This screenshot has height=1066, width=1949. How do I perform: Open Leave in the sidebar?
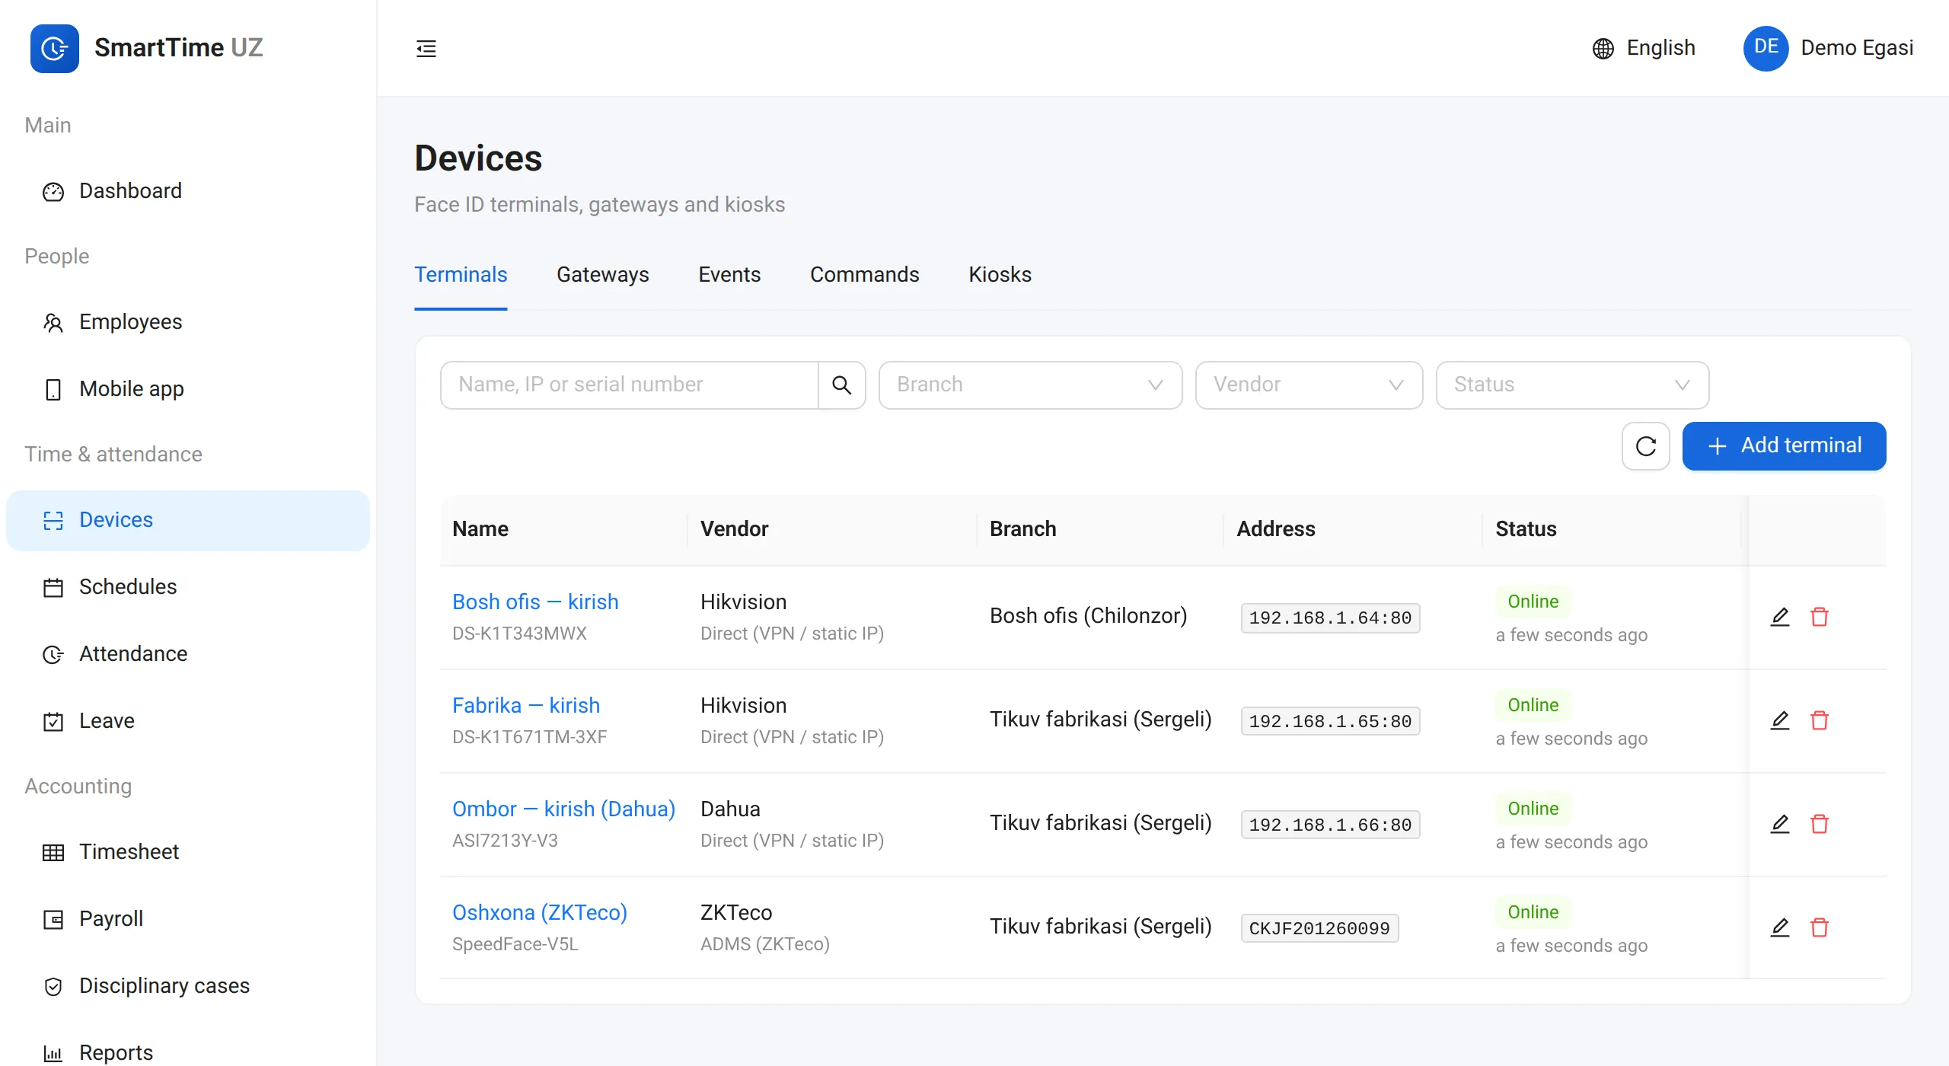tap(188, 721)
